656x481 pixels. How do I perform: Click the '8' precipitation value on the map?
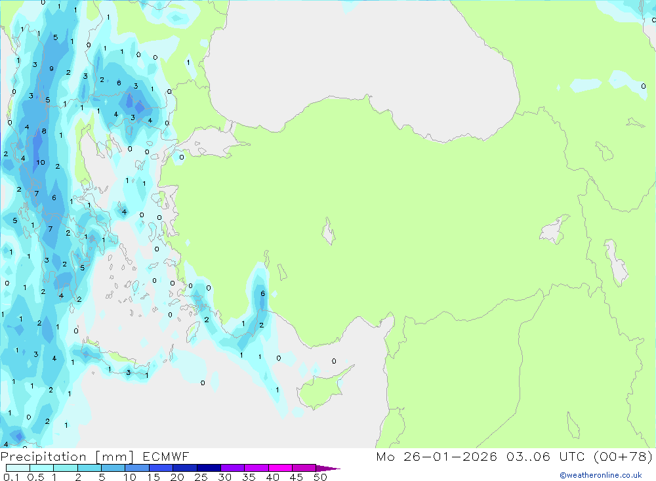(44, 131)
